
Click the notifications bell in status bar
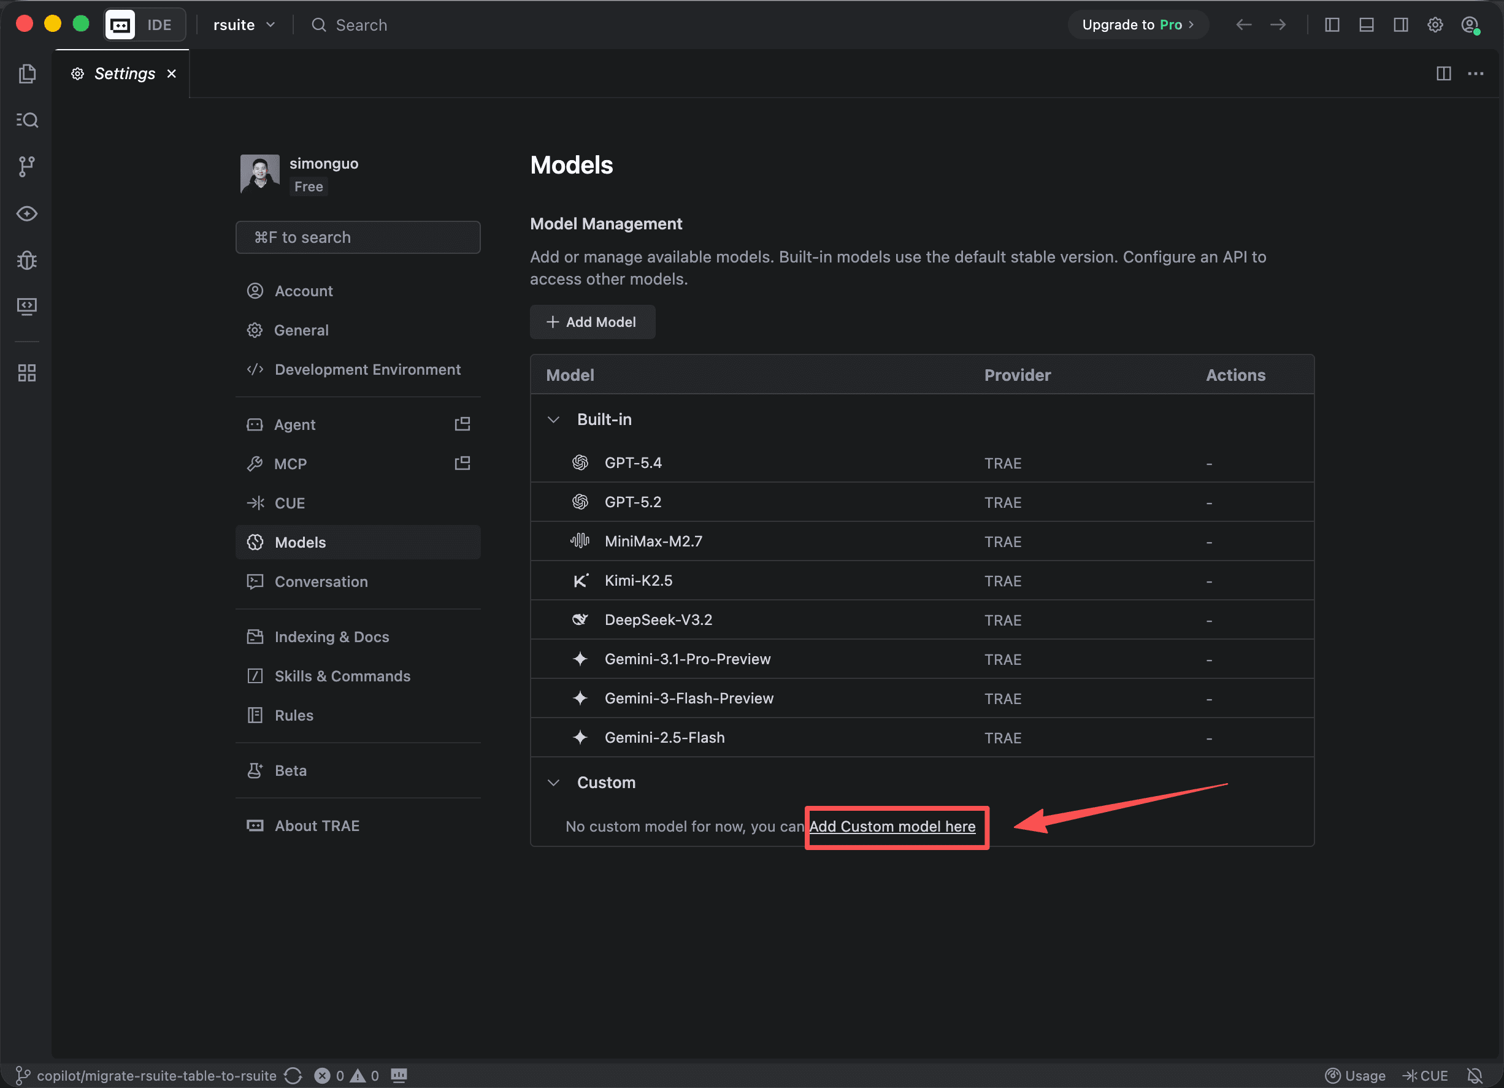click(x=1475, y=1075)
